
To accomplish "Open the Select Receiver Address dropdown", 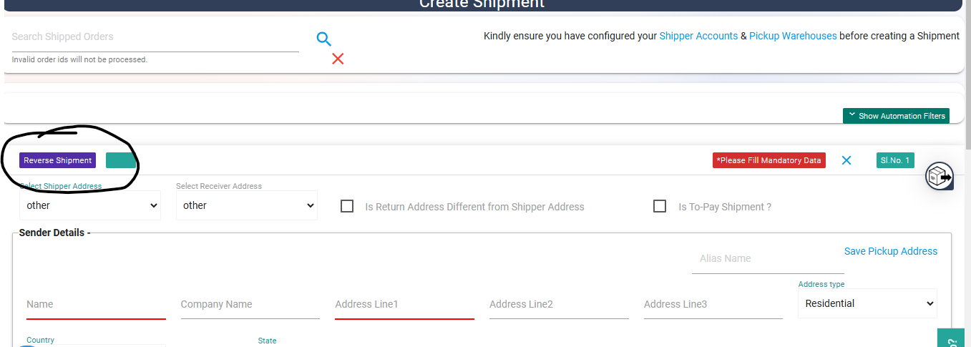I will click(x=246, y=205).
